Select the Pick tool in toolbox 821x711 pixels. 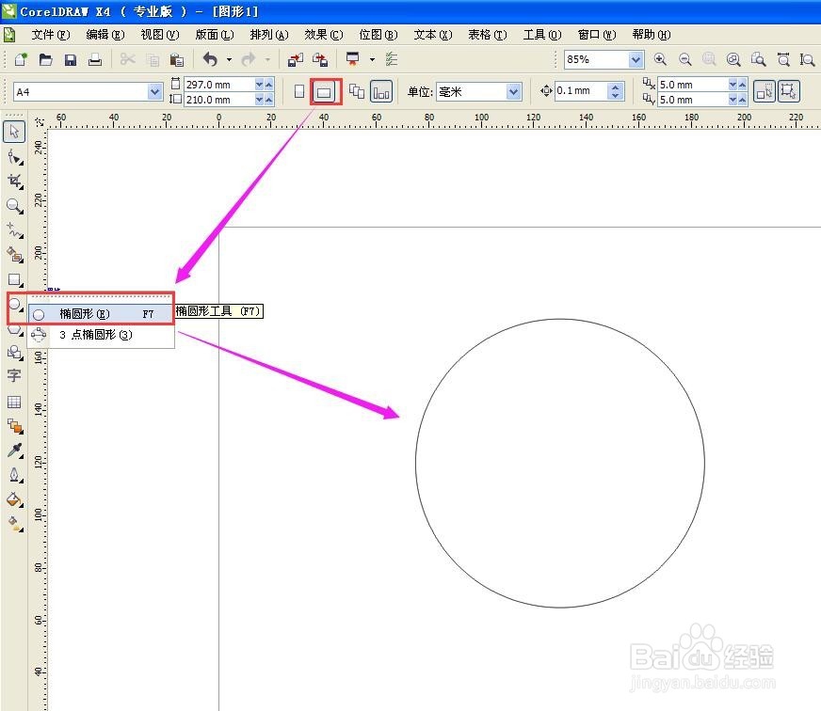14,132
